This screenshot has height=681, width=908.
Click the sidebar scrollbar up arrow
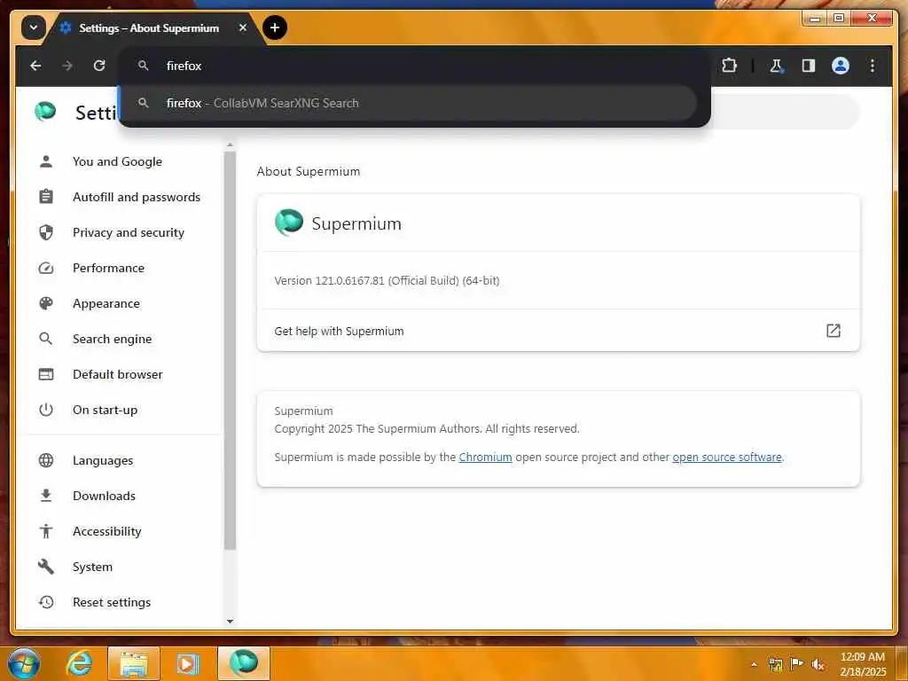click(230, 145)
